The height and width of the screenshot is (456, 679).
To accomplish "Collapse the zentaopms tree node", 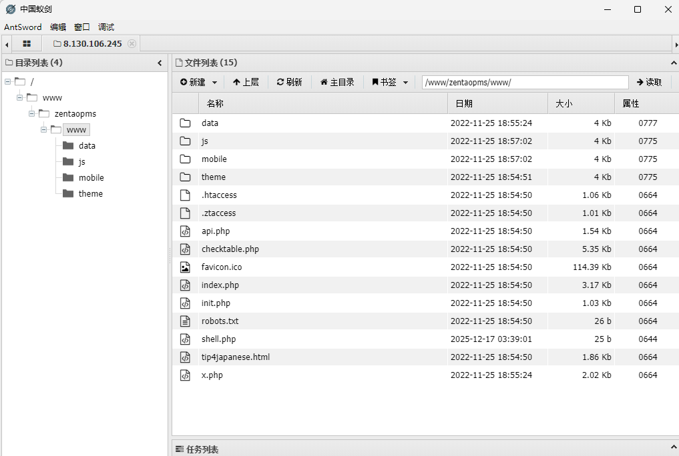I will (x=31, y=113).
